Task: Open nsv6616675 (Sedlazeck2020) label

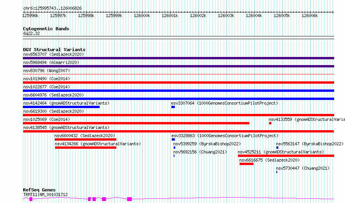Action: (x=269, y=160)
